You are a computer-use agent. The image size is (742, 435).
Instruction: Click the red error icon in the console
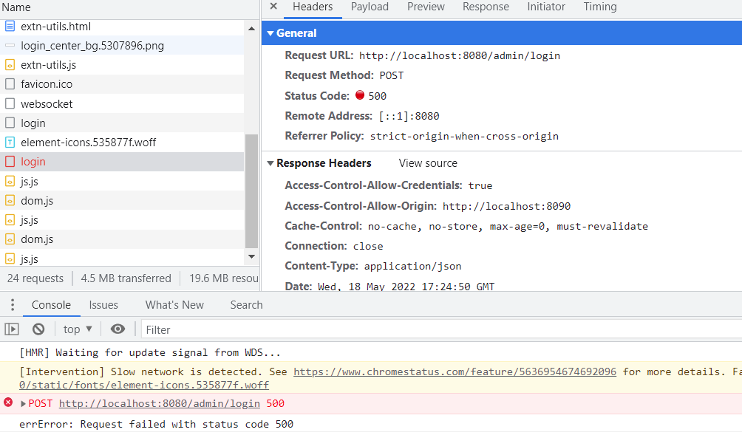click(x=7, y=403)
